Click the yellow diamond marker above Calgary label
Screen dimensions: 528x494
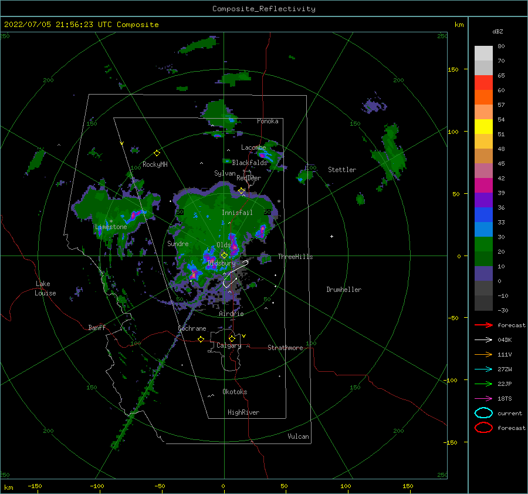pyautogui.click(x=232, y=338)
